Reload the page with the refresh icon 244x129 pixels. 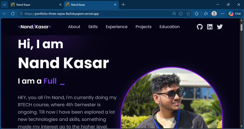point(13,14)
